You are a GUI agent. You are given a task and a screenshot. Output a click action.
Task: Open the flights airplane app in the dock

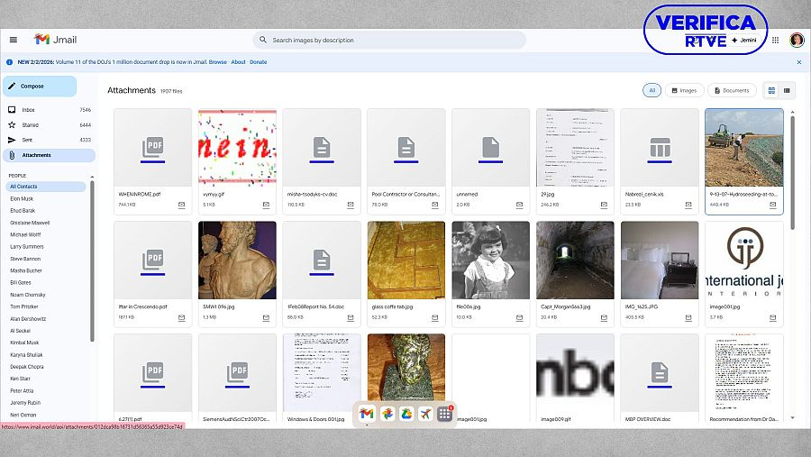[x=424, y=413]
